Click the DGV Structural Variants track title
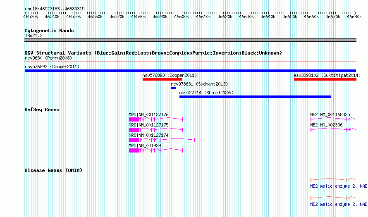This screenshot has height=217, width=368. (x=153, y=53)
